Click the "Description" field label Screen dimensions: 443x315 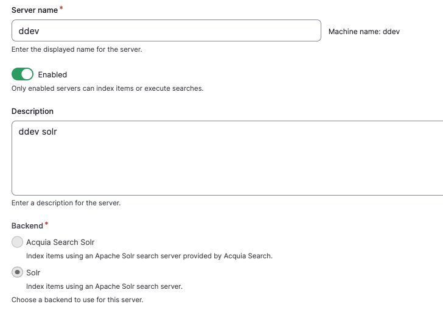click(32, 111)
